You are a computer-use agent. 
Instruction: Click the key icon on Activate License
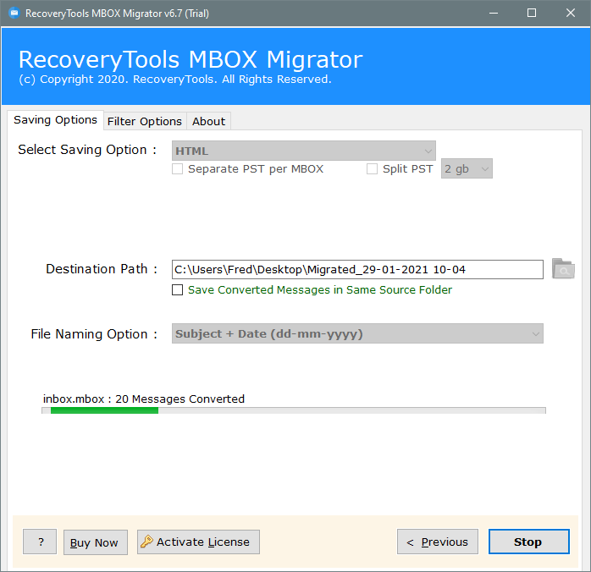coord(146,542)
